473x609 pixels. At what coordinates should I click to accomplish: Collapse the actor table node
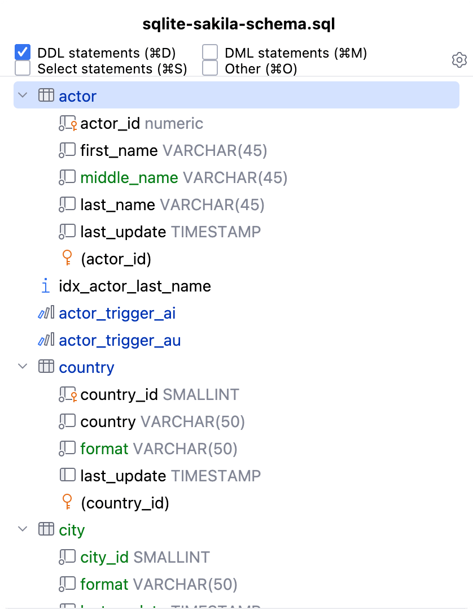(23, 95)
